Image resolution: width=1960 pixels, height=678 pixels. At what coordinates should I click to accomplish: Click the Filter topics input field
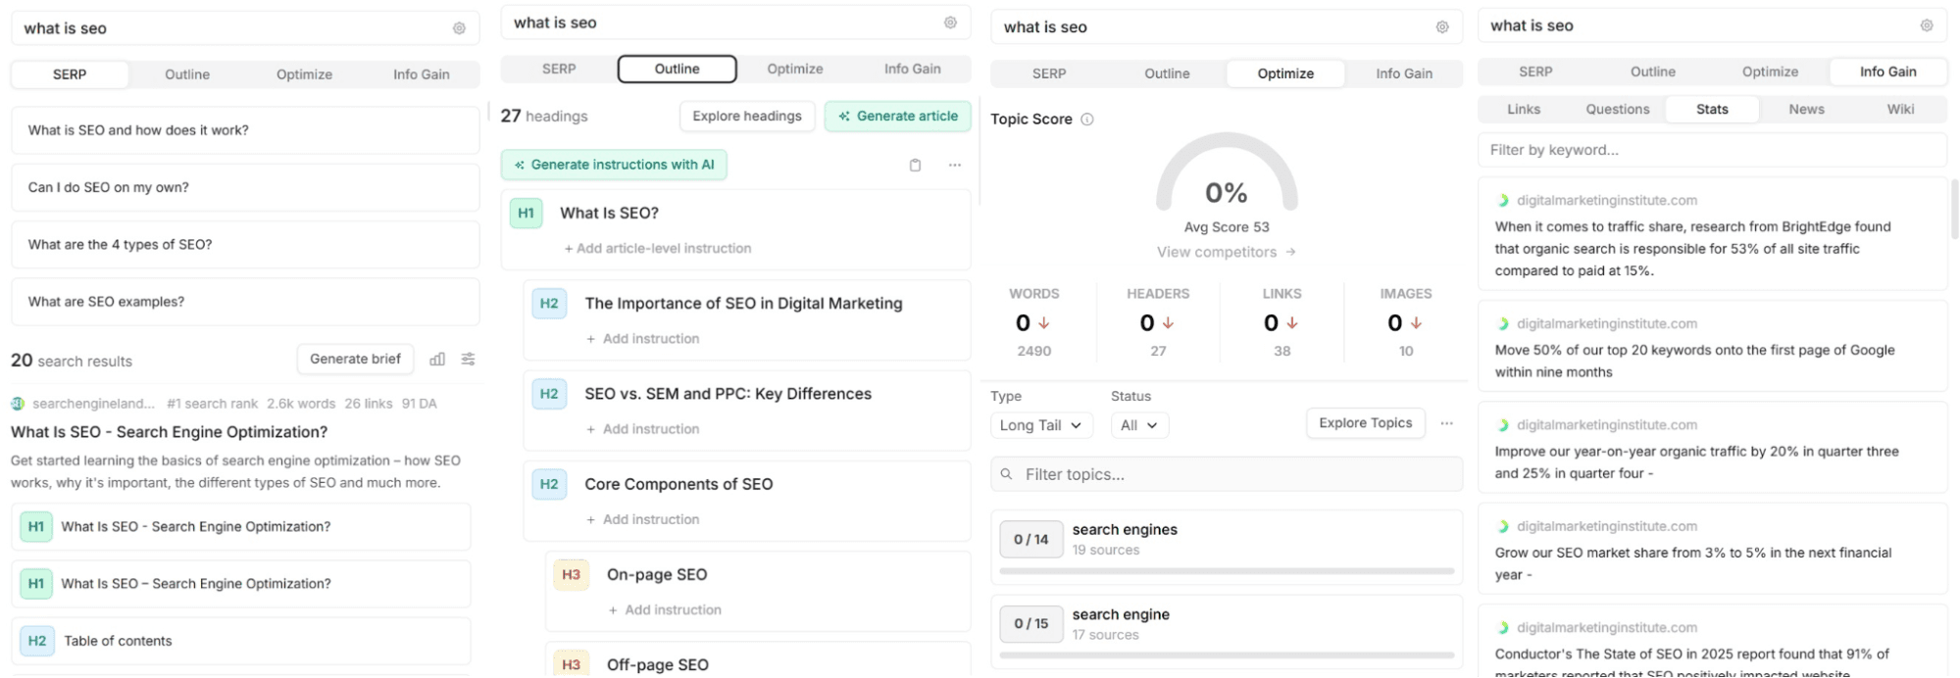(1227, 474)
